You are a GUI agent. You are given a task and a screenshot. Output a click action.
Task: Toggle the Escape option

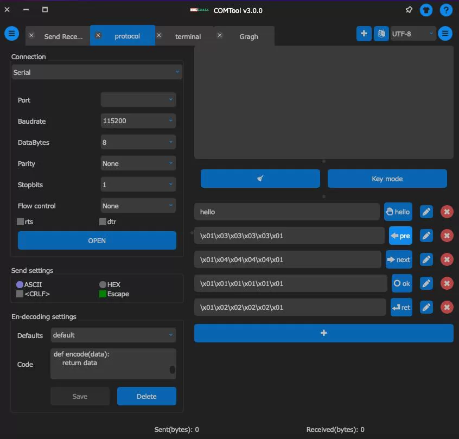pos(103,294)
